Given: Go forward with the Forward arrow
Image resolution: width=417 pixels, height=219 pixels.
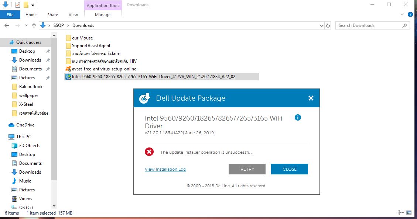Looking at the screenshot, I should pyautogui.click(x=18, y=25).
